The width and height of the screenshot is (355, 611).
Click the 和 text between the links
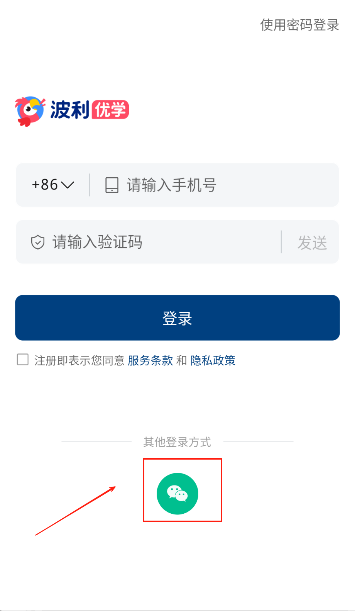[181, 360]
